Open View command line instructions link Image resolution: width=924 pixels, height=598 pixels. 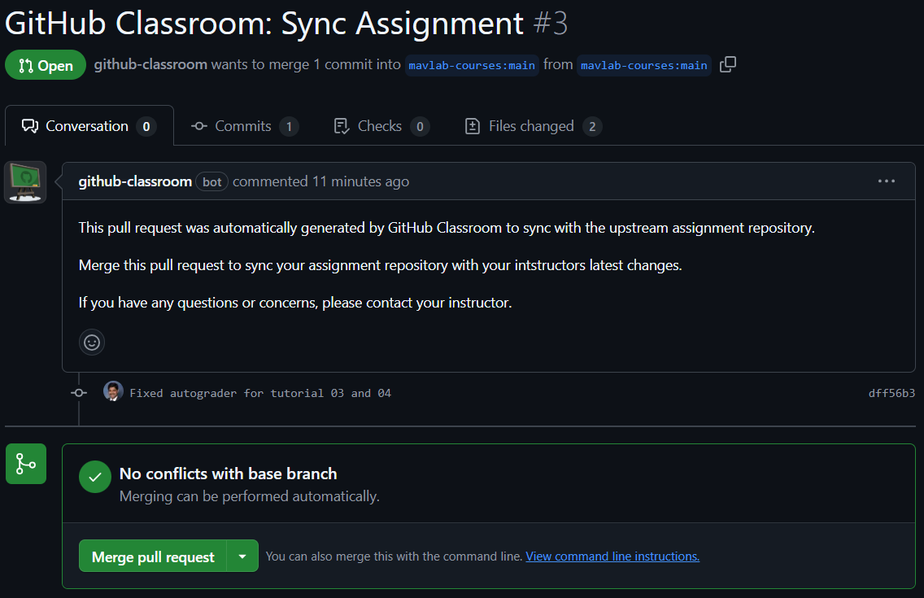[612, 557]
